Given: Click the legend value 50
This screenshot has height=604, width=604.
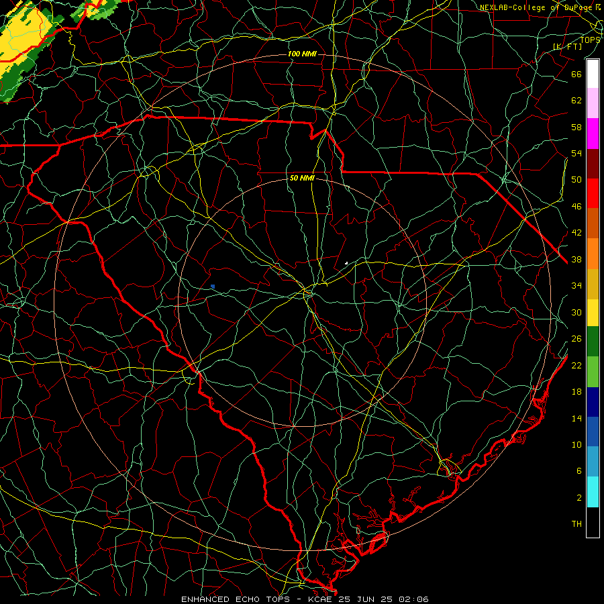Looking at the screenshot, I should pyautogui.click(x=576, y=179).
